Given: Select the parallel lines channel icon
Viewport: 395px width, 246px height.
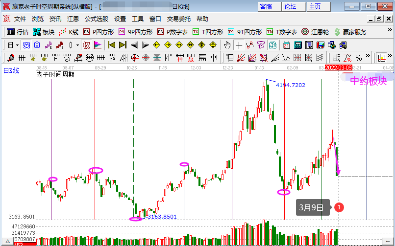Looking at the screenshot, I should pos(320,58).
